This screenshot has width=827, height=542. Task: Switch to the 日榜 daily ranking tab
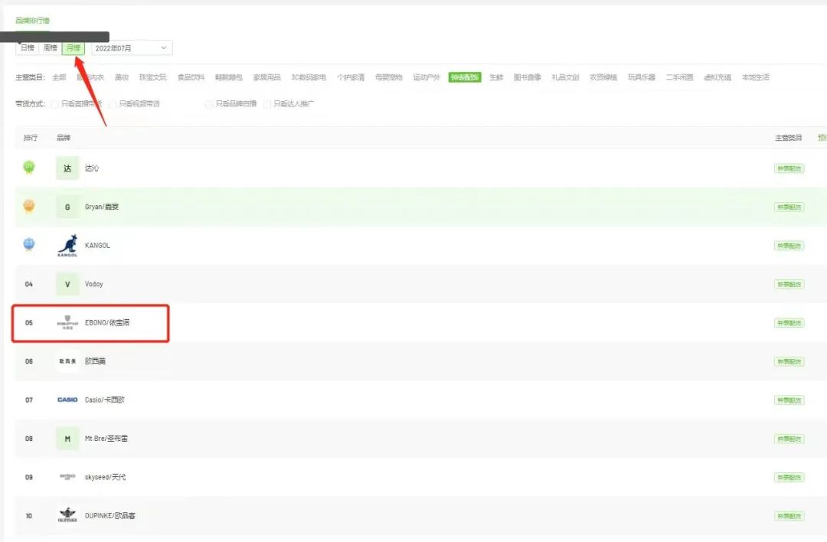(x=28, y=48)
